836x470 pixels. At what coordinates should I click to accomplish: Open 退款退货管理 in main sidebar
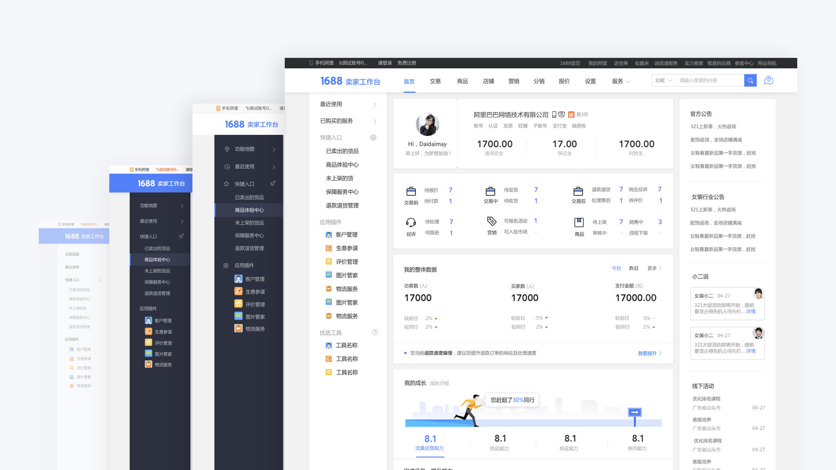click(342, 205)
